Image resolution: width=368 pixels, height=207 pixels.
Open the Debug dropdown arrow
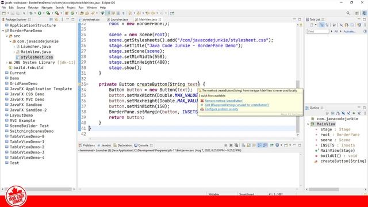[x=35, y=13]
